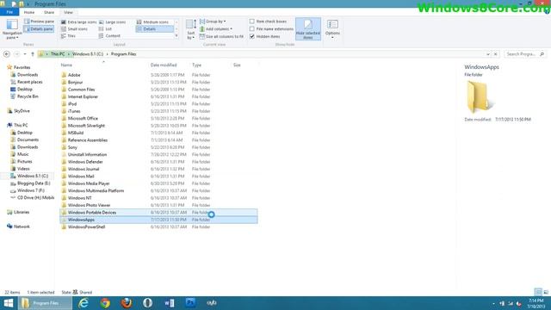Image resolution: width=551 pixels, height=310 pixels.
Task: Click This PC in address bar
Action: [x=58, y=54]
